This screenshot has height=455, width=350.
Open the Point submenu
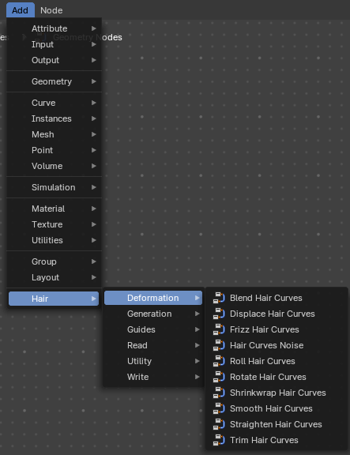(54, 150)
